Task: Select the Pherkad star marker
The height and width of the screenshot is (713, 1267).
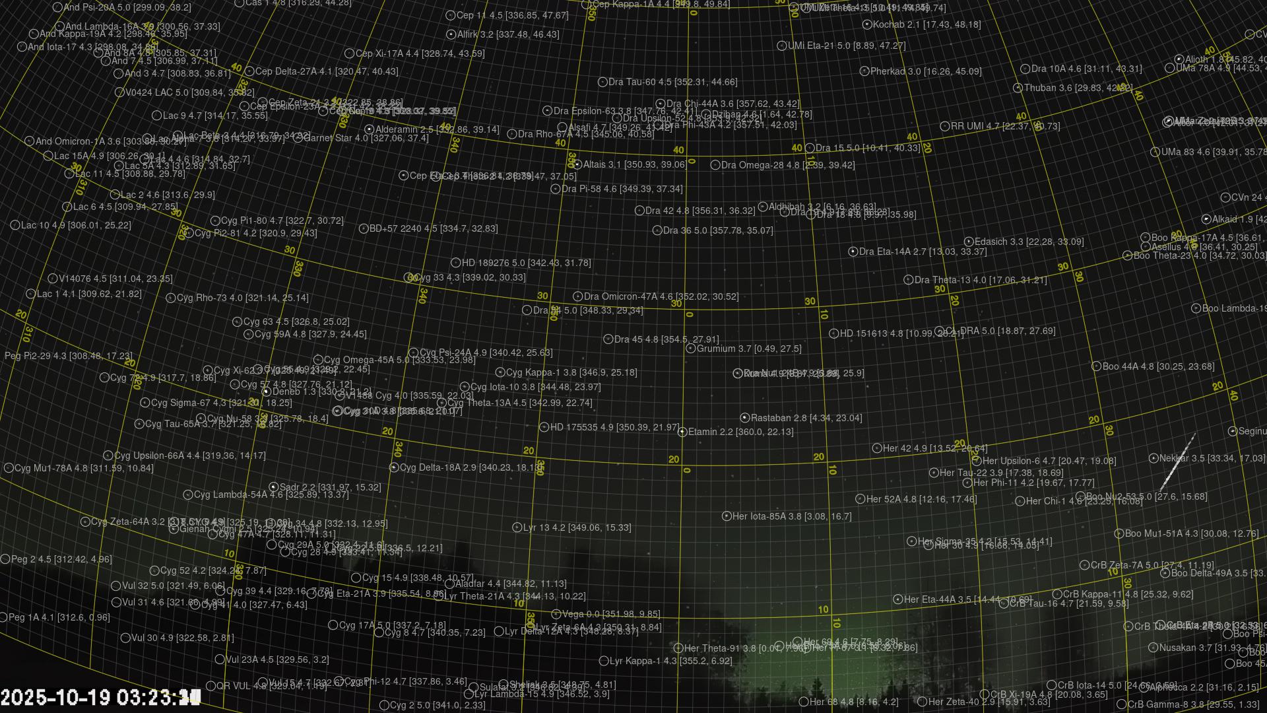Action: coord(864,71)
